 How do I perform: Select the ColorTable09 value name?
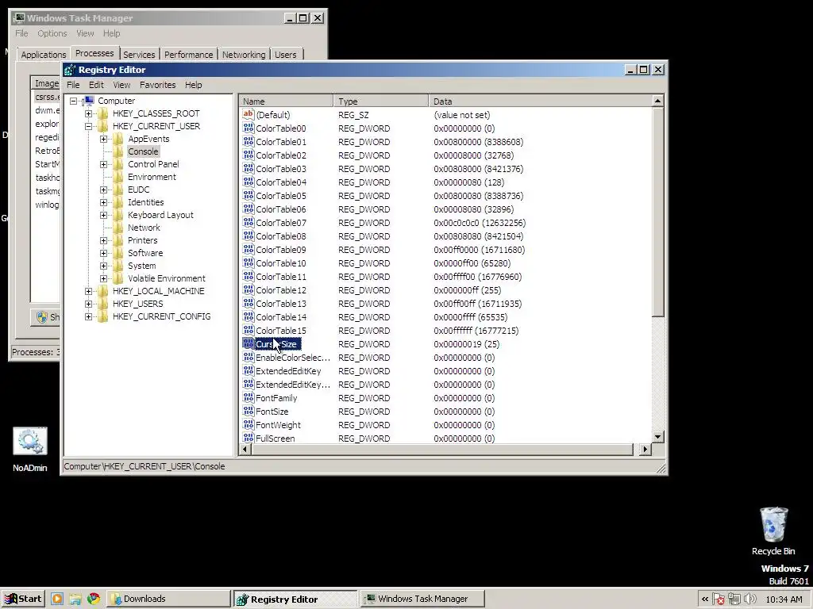tap(281, 250)
